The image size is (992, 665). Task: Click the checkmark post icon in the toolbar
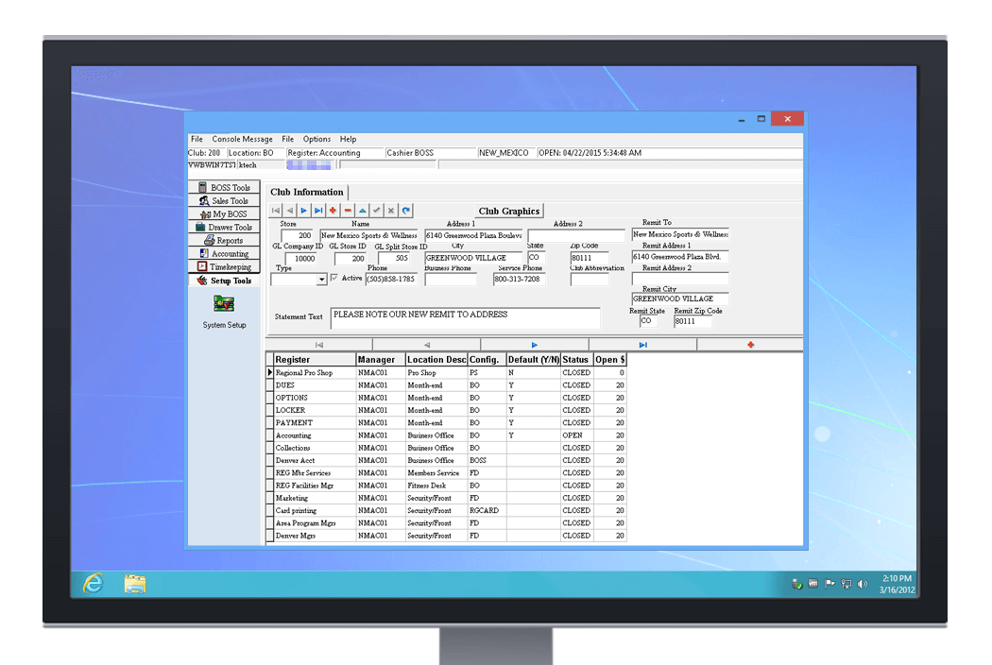tap(376, 210)
